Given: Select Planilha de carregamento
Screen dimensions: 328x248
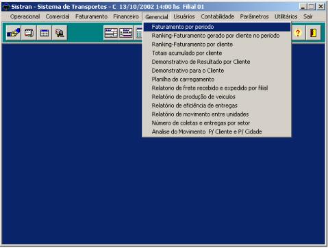Looking at the screenshot, I should (x=217, y=79).
